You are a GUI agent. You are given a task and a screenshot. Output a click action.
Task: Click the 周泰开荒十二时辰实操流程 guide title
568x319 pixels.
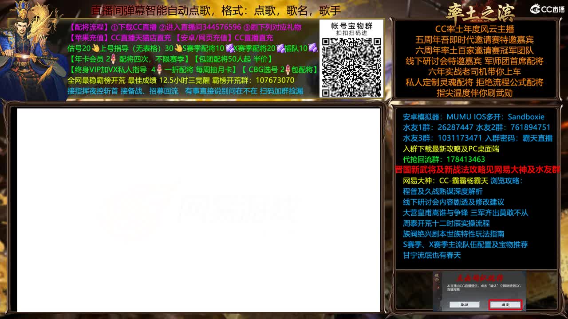tap(446, 223)
